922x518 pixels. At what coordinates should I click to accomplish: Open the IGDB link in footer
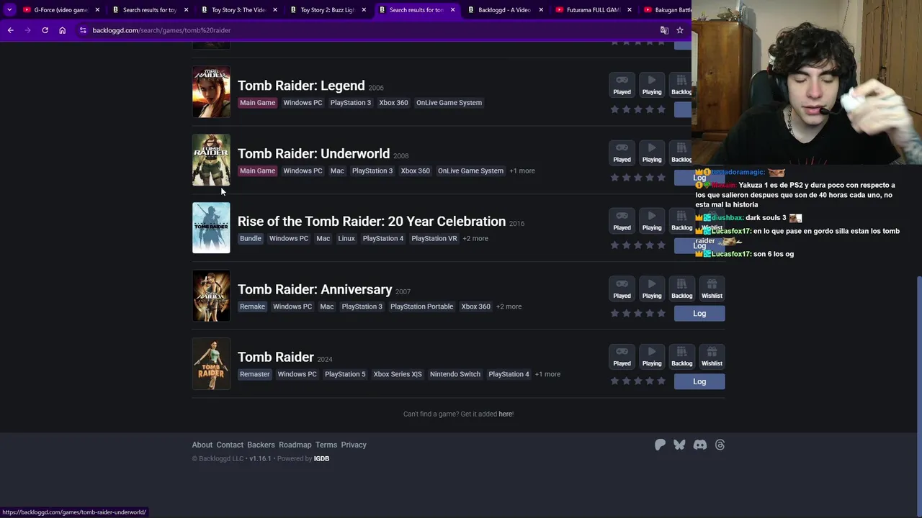click(x=321, y=458)
